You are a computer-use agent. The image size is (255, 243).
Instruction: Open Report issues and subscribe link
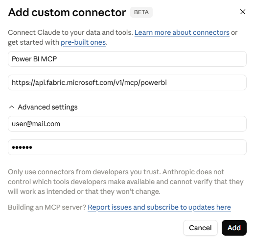(x=159, y=207)
